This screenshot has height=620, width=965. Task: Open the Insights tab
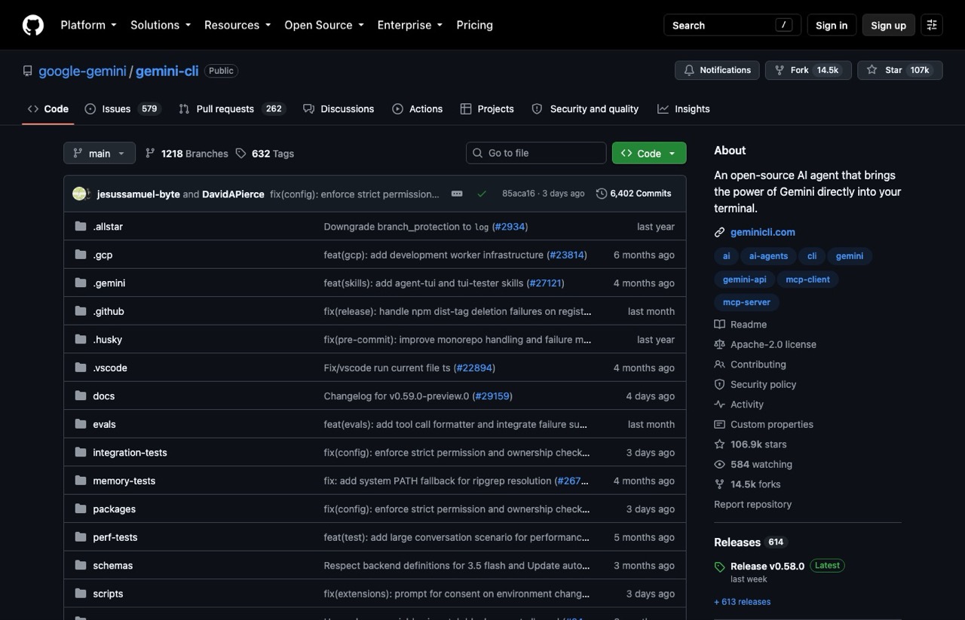[684, 109]
